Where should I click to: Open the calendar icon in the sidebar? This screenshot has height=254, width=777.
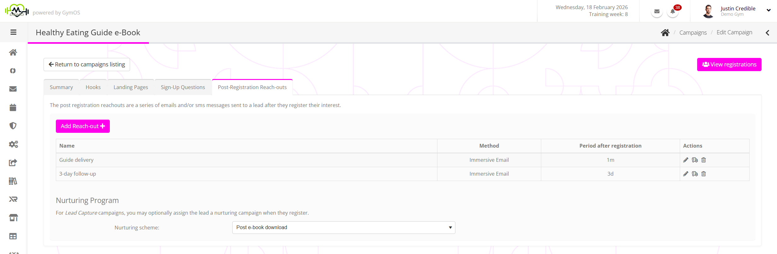[13, 108]
